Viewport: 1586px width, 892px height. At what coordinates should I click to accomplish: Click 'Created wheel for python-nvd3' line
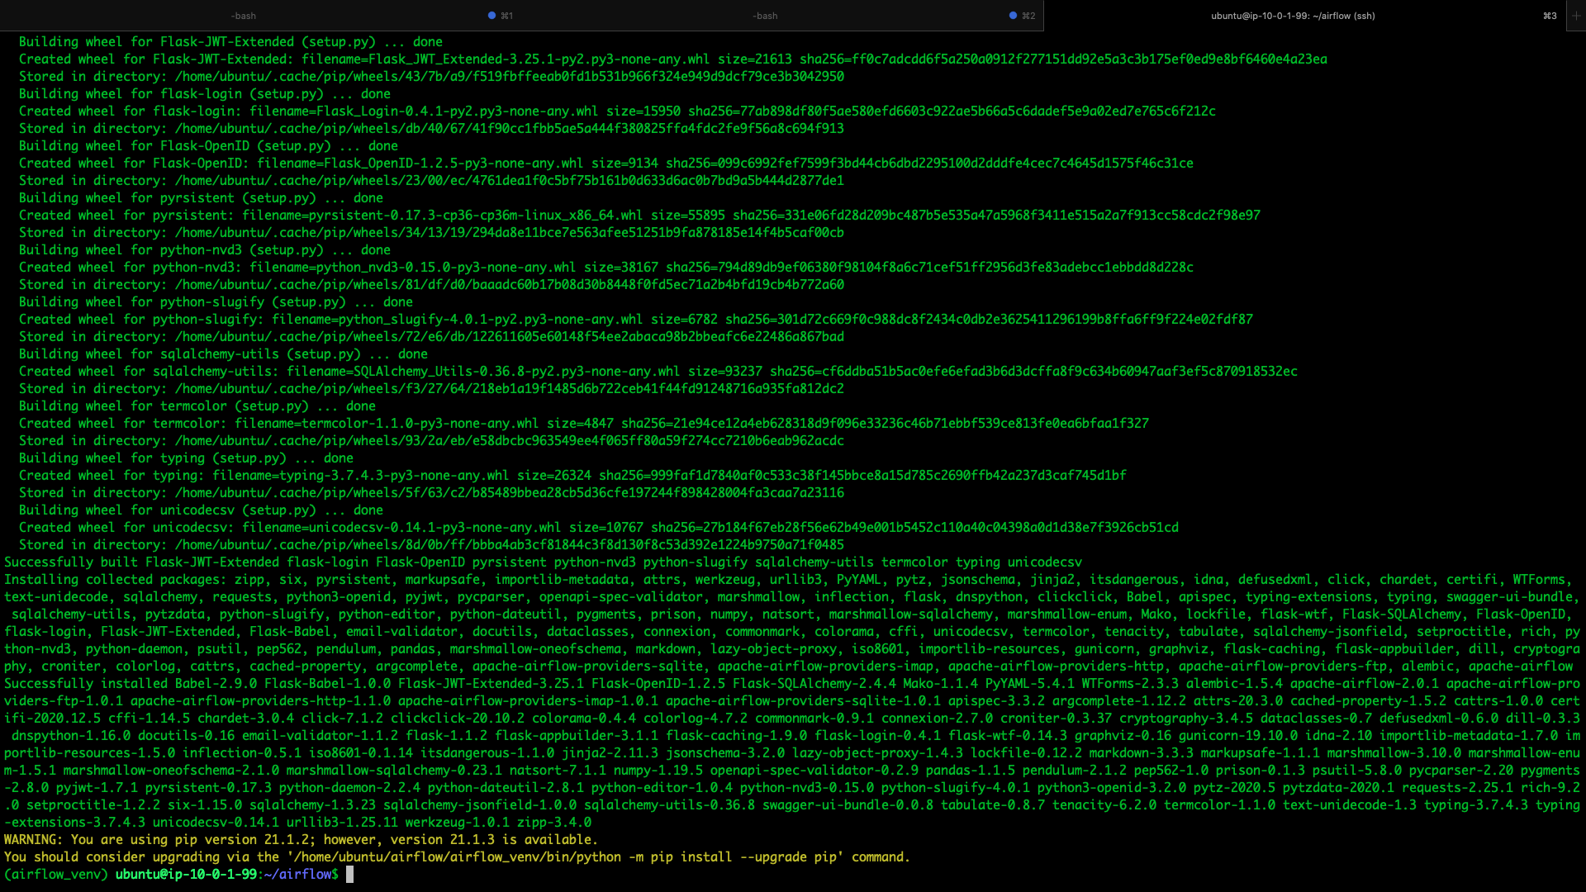606,267
